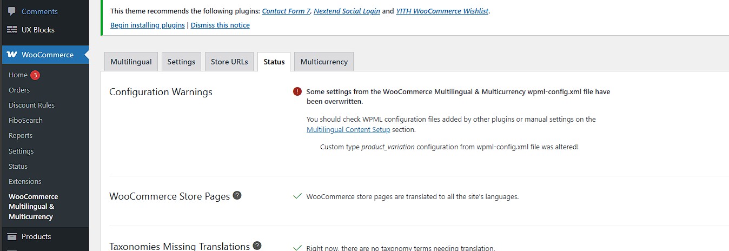Screen dimensions: 729x251
Task: Open the Contact Form 7 plugin link
Action: (x=286, y=11)
